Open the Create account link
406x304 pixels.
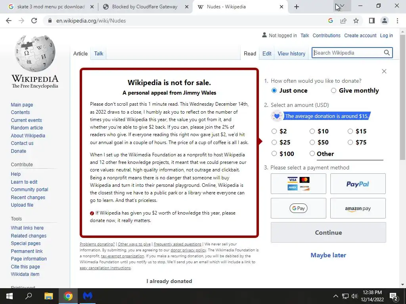(x=360, y=35)
